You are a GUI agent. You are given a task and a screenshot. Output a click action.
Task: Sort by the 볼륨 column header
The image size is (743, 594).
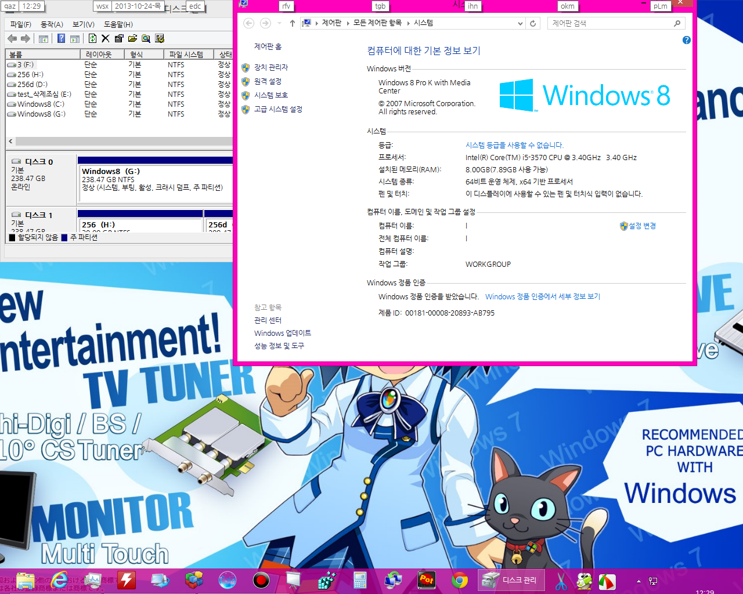(x=42, y=55)
